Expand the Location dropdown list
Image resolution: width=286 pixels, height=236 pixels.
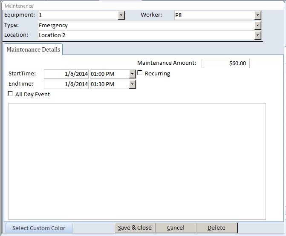(x=257, y=35)
